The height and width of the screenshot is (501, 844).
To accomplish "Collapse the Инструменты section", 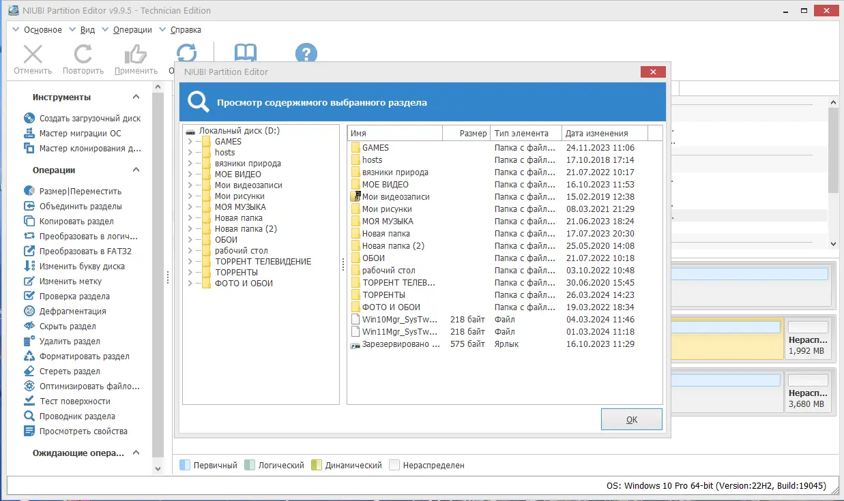I will tap(136, 97).
